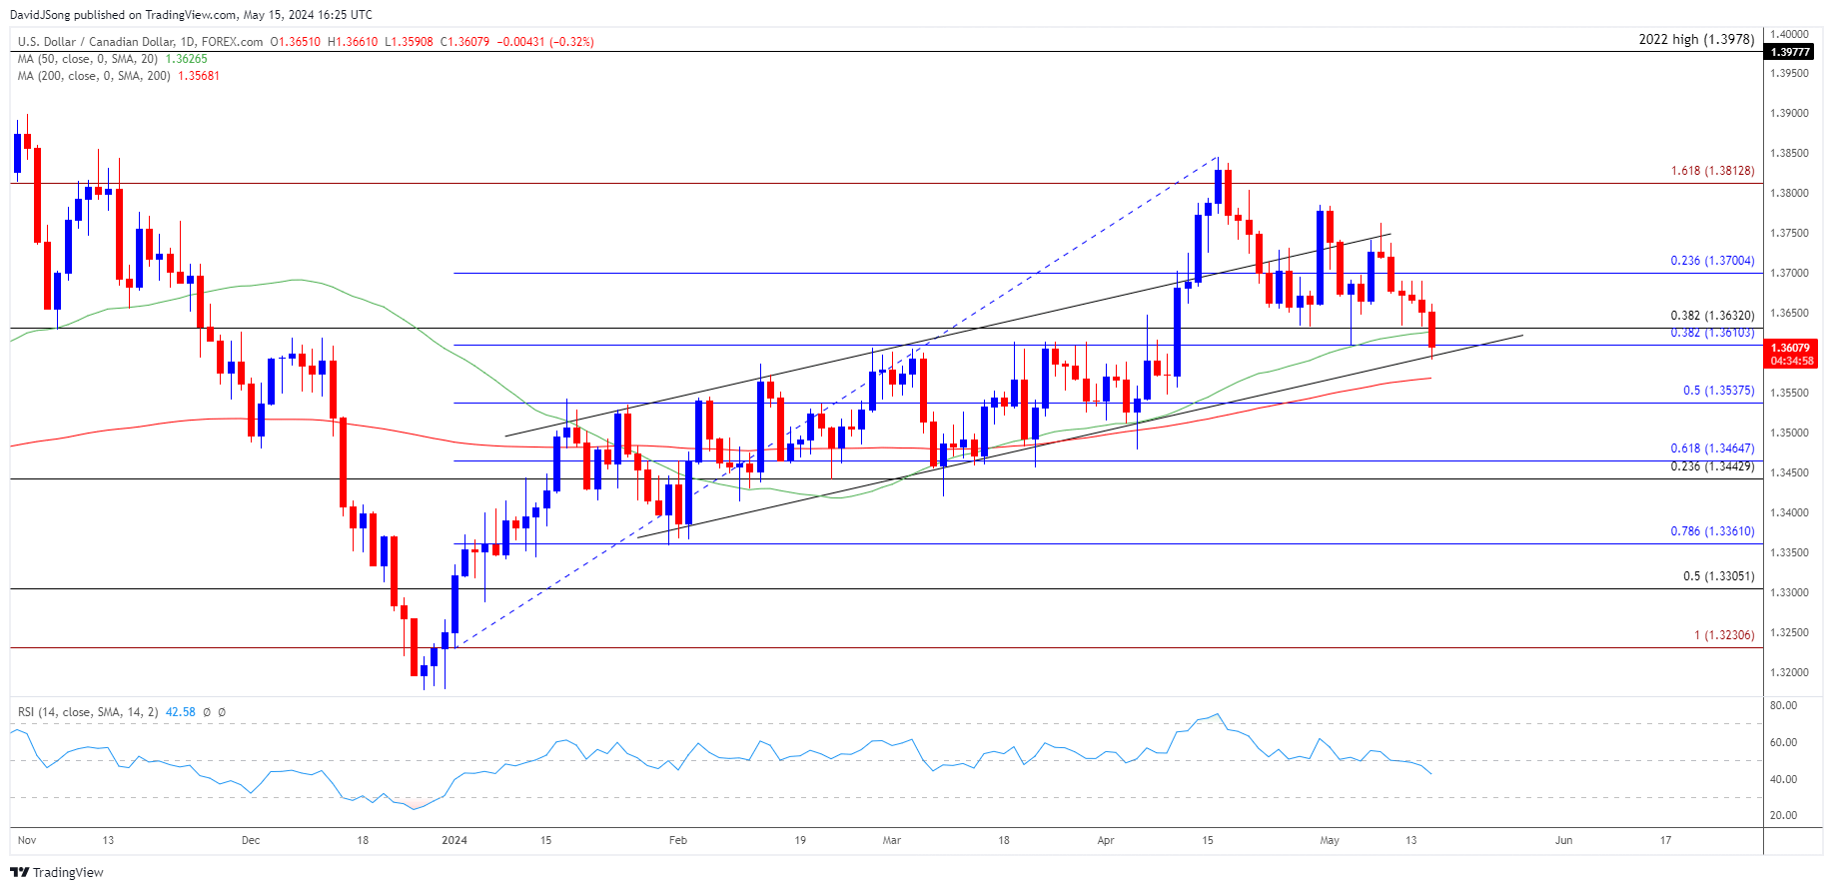Image resolution: width=1833 pixels, height=890 pixels.
Task: Click the RSI axis 20.00 label
Action: point(1783,816)
